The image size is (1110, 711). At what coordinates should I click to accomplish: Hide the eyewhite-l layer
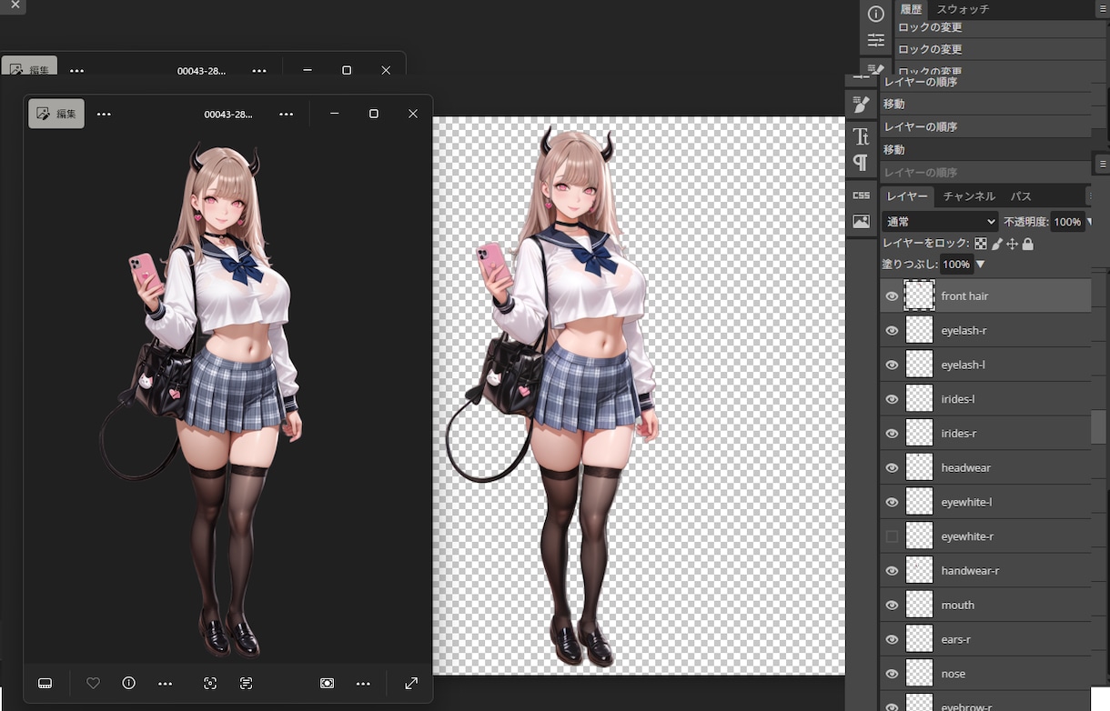point(892,502)
